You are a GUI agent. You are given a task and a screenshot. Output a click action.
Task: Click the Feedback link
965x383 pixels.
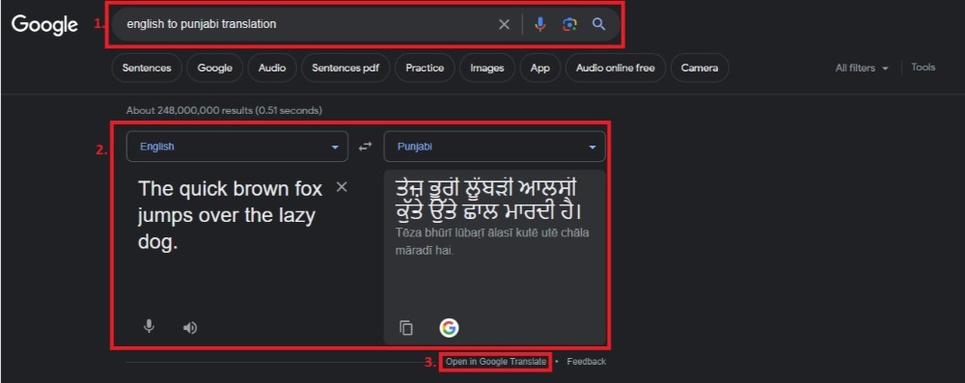587,362
